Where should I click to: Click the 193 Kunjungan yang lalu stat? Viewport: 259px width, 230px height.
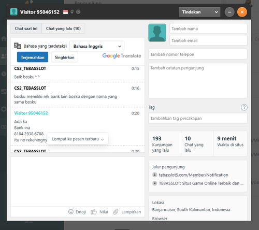pos(165,143)
